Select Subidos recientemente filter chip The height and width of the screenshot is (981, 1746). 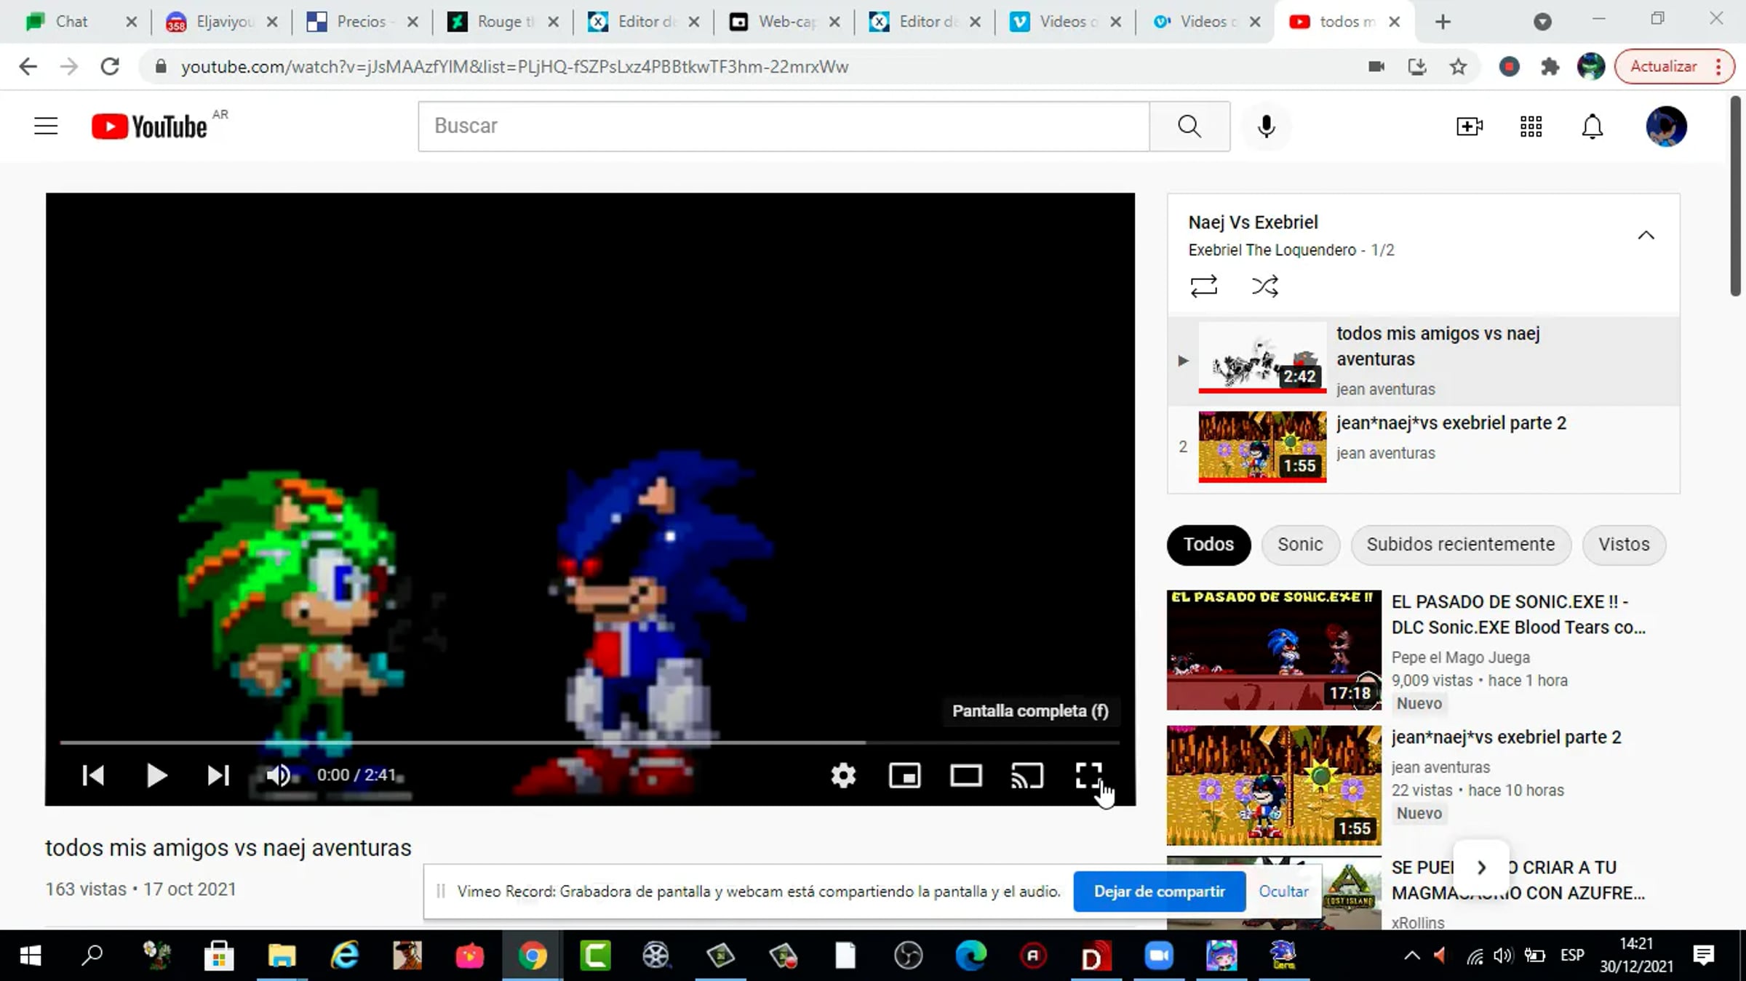pyautogui.click(x=1460, y=544)
